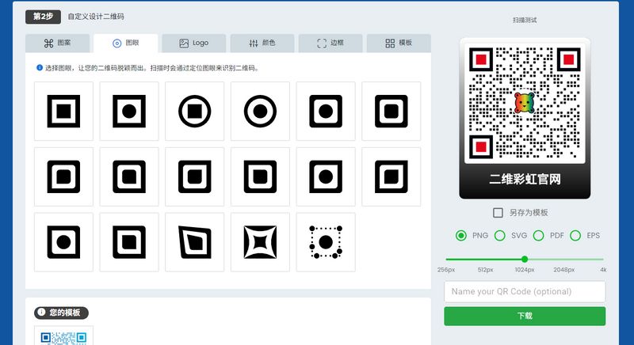Screen dimensions: 634x345
Task: Select the PNG format radio button
Action: (x=461, y=236)
